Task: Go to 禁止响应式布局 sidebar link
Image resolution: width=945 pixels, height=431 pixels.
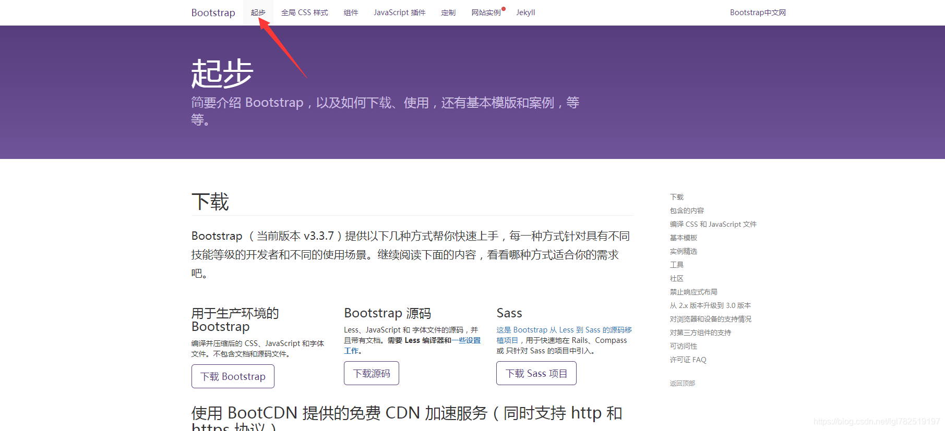Action: [x=693, y=292]
